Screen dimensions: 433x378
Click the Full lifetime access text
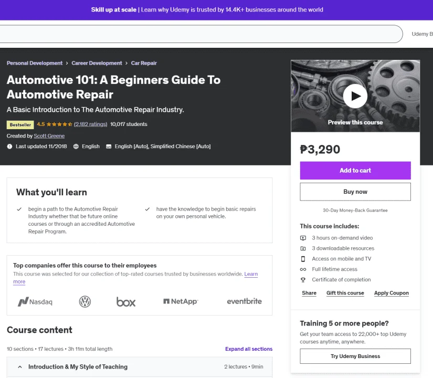coord(334,269)
